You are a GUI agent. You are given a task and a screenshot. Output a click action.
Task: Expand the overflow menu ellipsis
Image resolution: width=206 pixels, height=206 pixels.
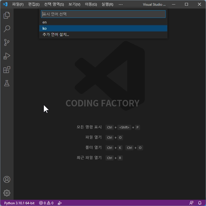121,4
